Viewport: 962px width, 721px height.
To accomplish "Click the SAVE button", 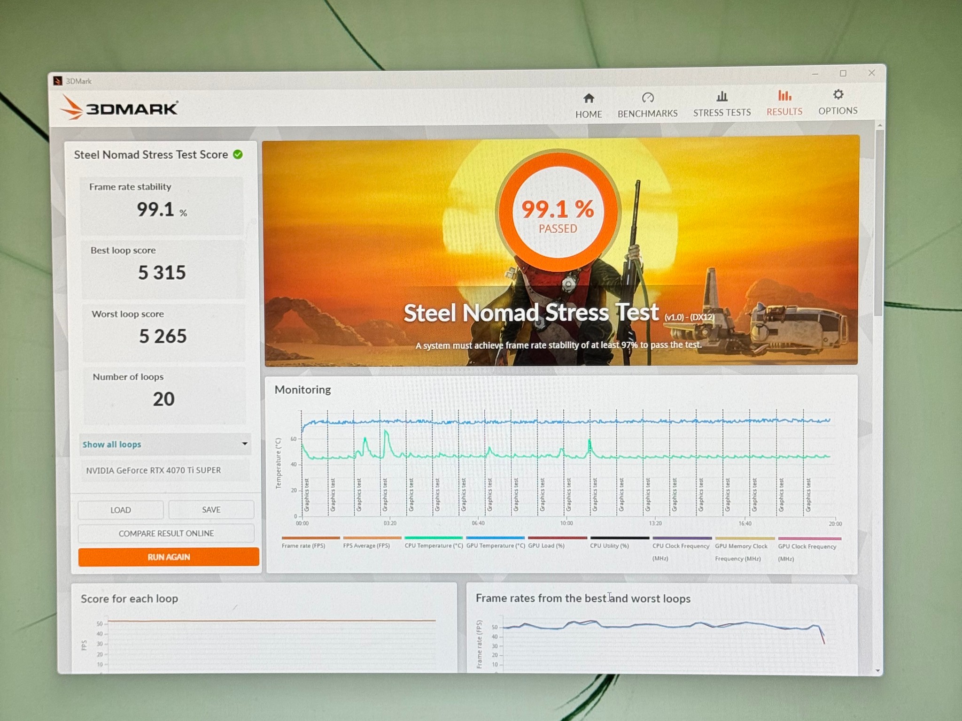I will click(x=211, y=509).
